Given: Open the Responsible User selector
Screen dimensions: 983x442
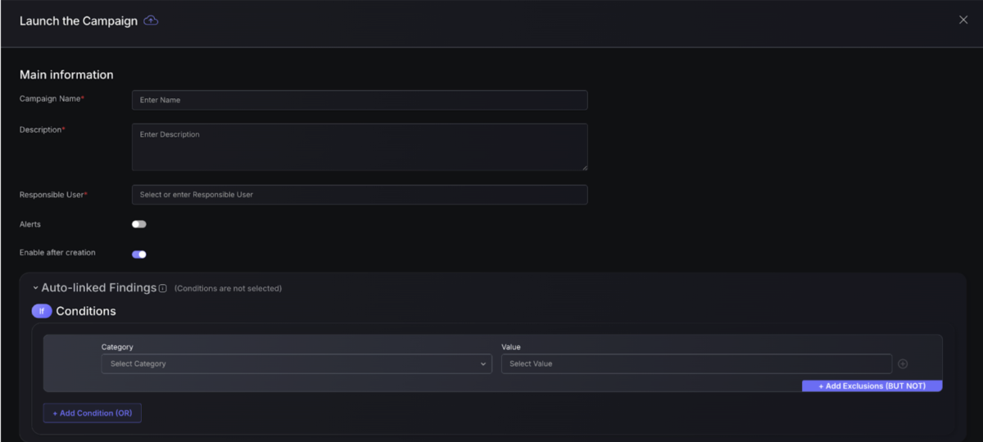Looking at the screenshot, I should (359, 195).
